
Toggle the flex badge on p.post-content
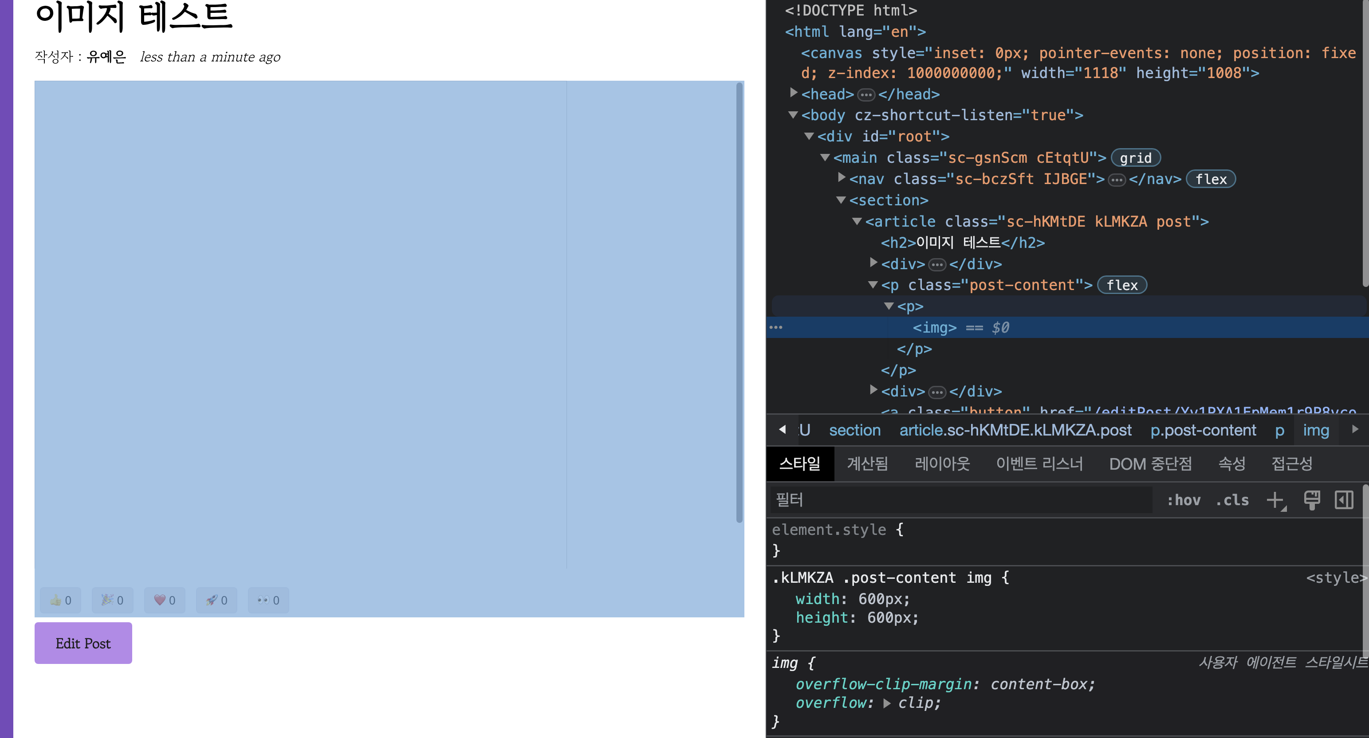click(1122, 285)
